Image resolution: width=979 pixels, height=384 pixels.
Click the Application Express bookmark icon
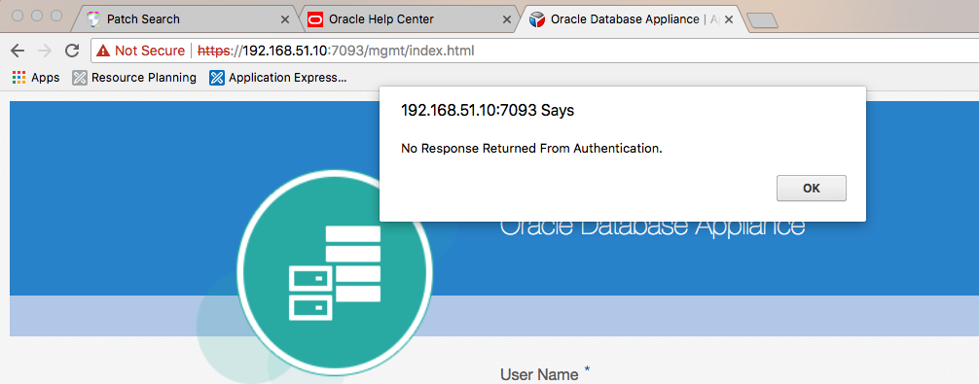[217, 78]
